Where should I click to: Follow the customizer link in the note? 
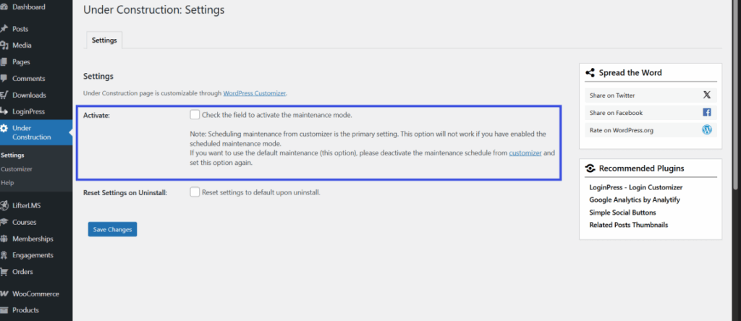525,153
